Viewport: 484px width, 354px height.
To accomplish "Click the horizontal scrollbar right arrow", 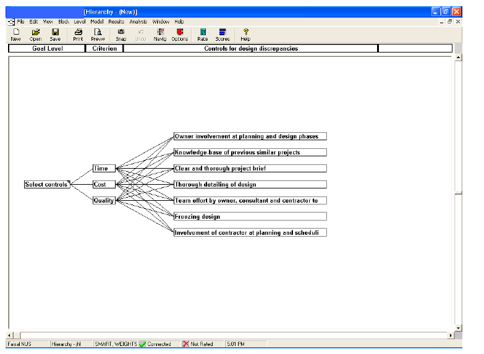I will tap(451, 335).
